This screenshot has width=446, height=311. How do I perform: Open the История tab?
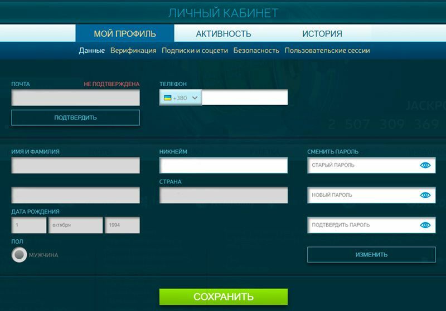[322, 33]
